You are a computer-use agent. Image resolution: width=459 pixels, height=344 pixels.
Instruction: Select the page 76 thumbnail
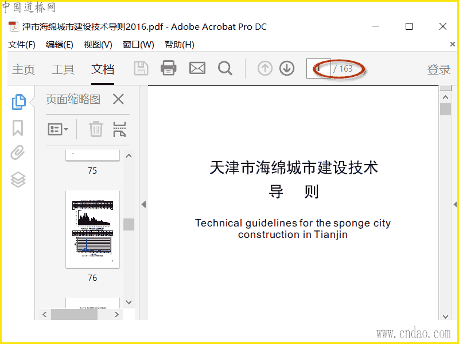(92, 229)
